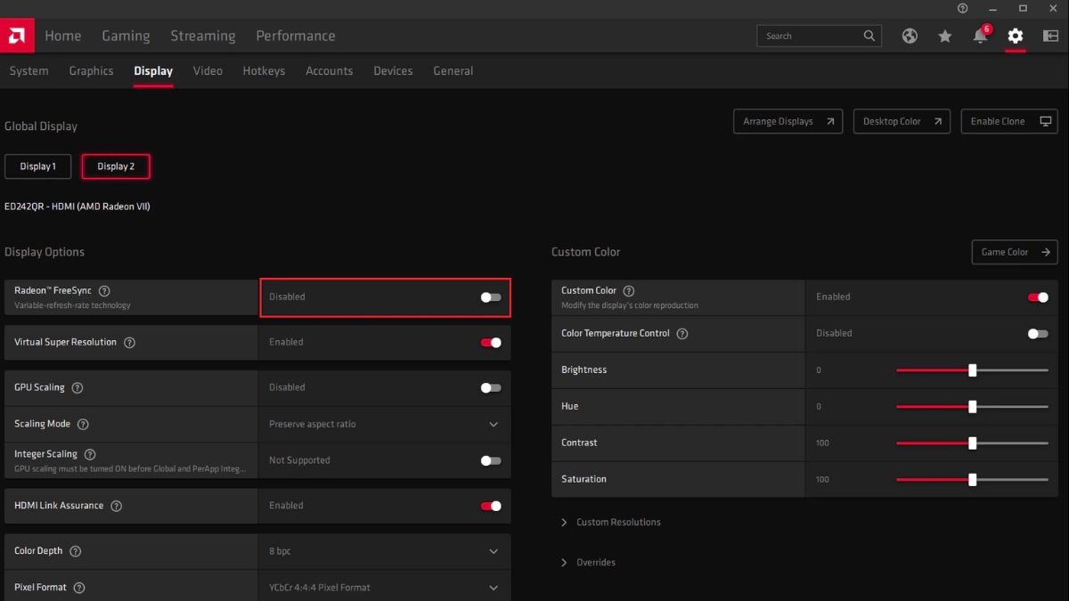1069x601 pixels.
Task: Open the Hotkeys settings tab
Action: 264,71
